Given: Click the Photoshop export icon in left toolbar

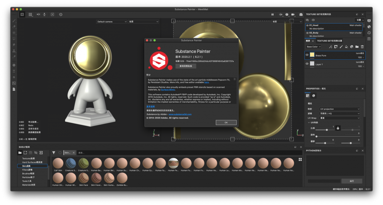Looking at the screenshot, I should pyautogui.click(x=14, y=83).
